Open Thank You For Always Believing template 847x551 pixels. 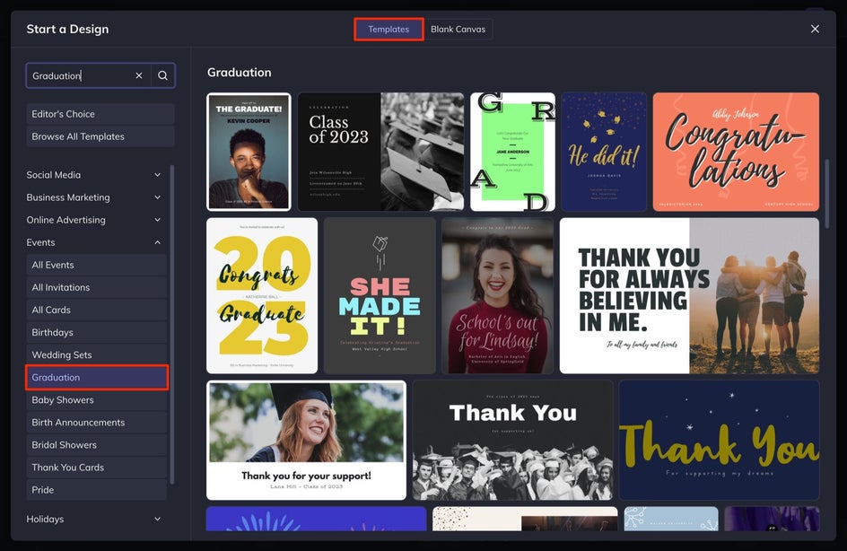pos(689,295)
